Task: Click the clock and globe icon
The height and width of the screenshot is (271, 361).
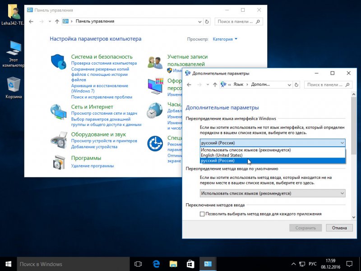Action: (154, 110)
